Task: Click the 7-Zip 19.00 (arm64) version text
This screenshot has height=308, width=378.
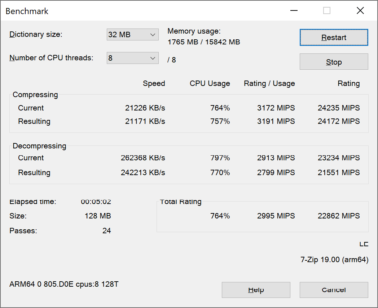Action: (334, 260)
